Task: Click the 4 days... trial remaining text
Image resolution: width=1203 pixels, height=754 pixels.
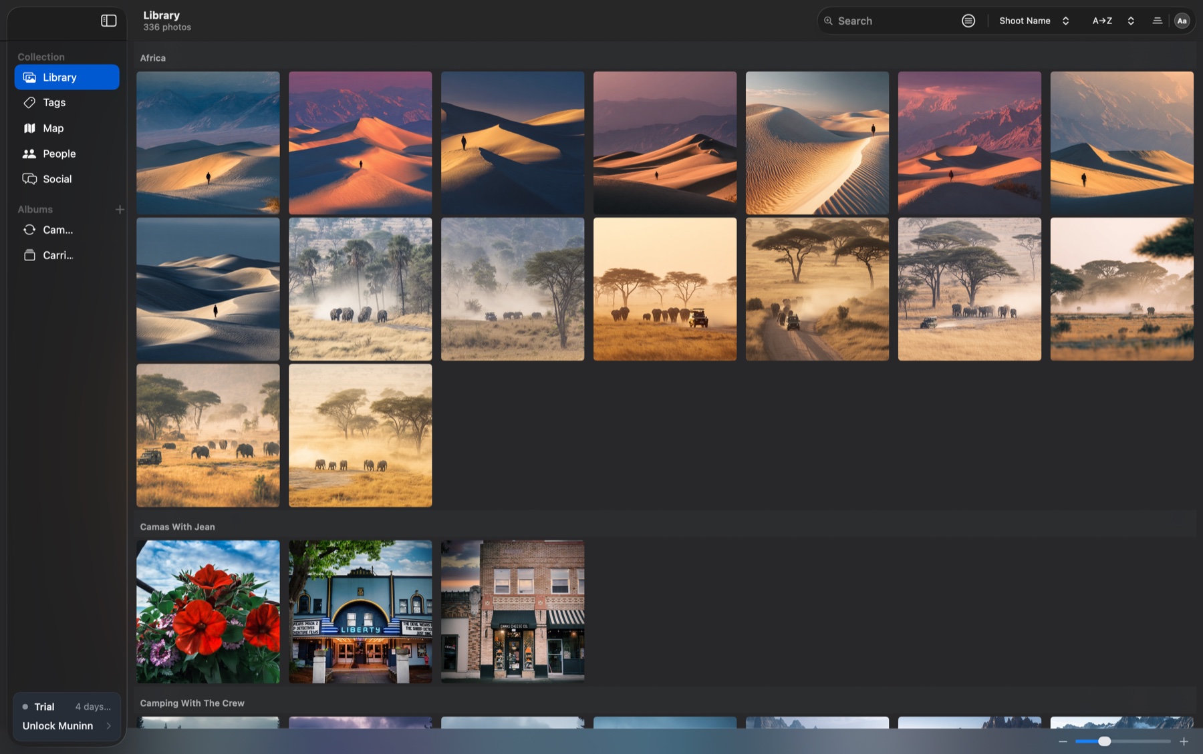Action: pos(93,707)
